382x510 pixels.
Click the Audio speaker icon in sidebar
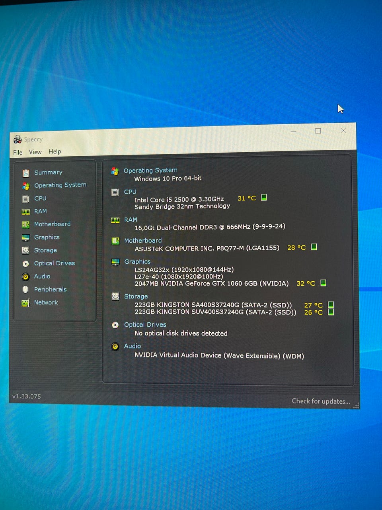pos(26,277)
